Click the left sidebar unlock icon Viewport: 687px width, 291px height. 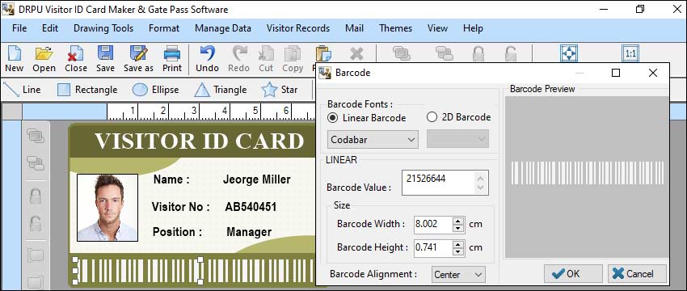(36, 224)
